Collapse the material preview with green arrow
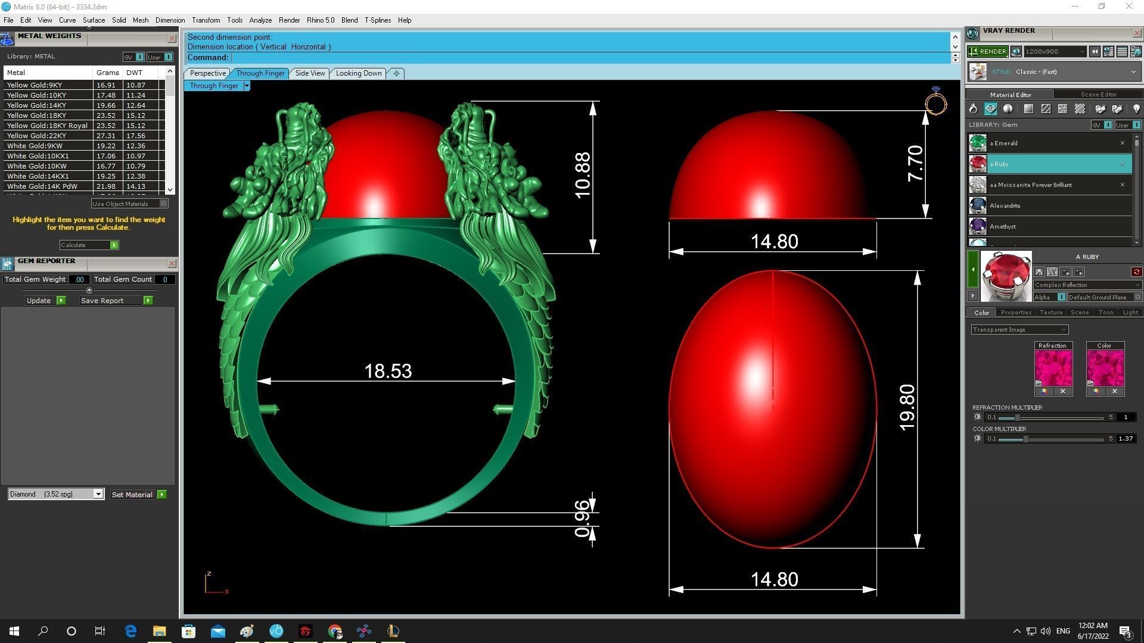1144x643 pixels. pos(972,270)
